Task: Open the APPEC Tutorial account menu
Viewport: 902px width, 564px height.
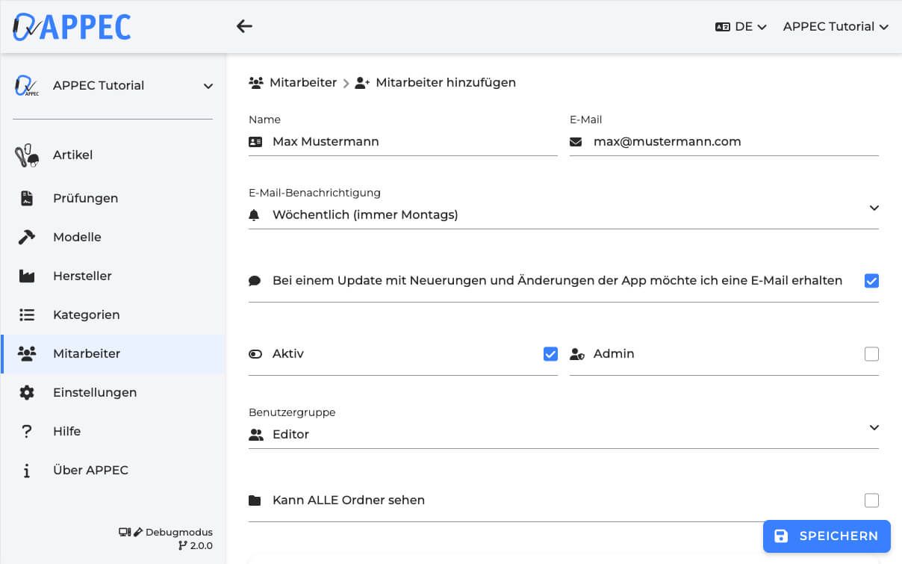Action: (x=835, y=26)
